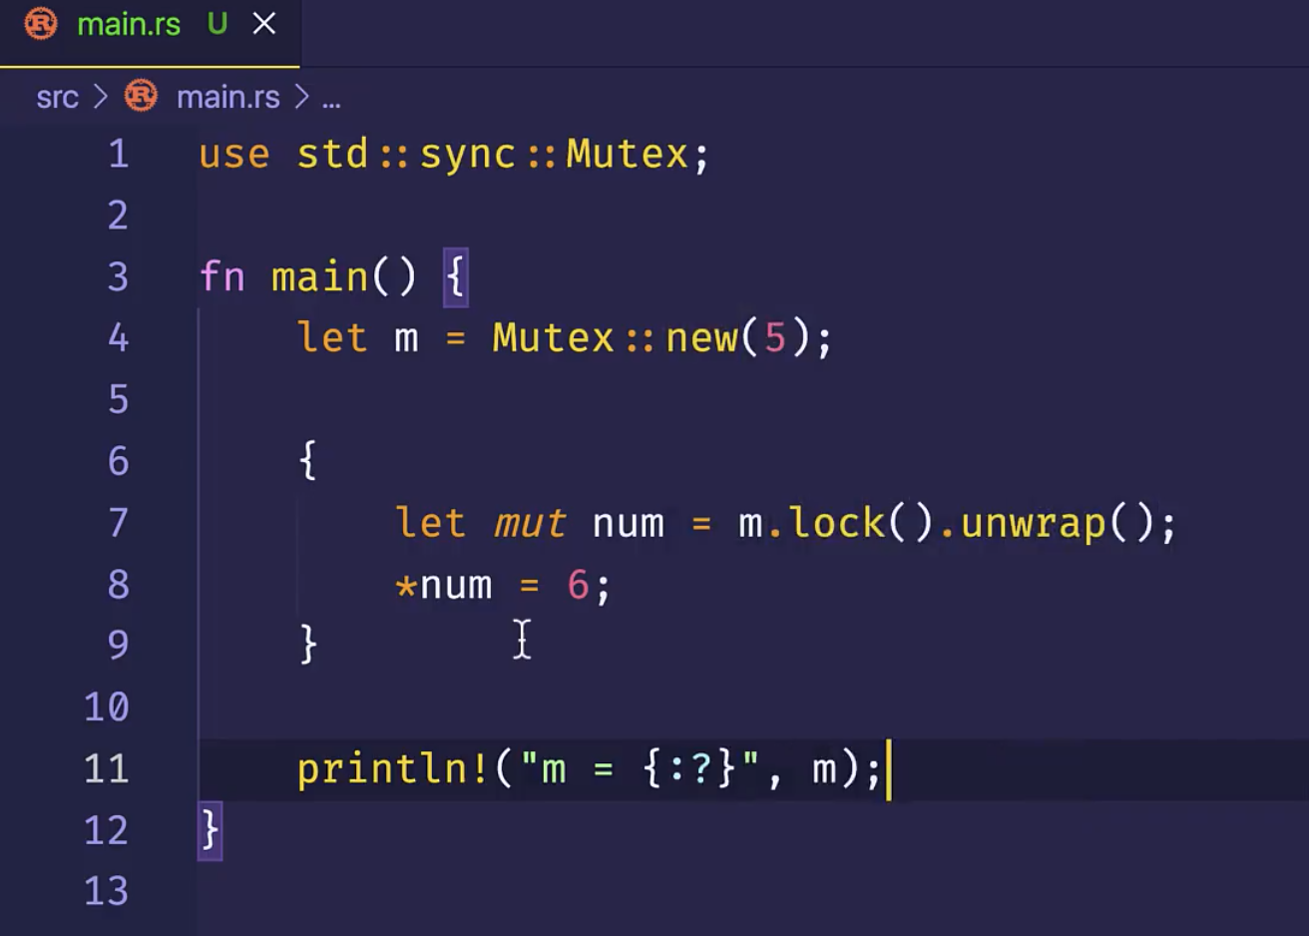Click the Rust file icon in the main.rs tab

[x=41, y=24]
